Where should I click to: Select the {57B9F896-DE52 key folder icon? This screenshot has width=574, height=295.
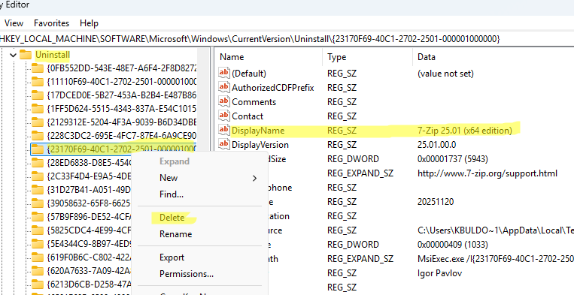tap(38, 216)
